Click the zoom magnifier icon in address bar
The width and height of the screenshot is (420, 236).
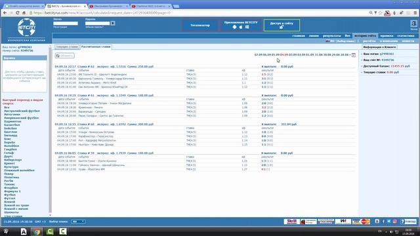371,12
